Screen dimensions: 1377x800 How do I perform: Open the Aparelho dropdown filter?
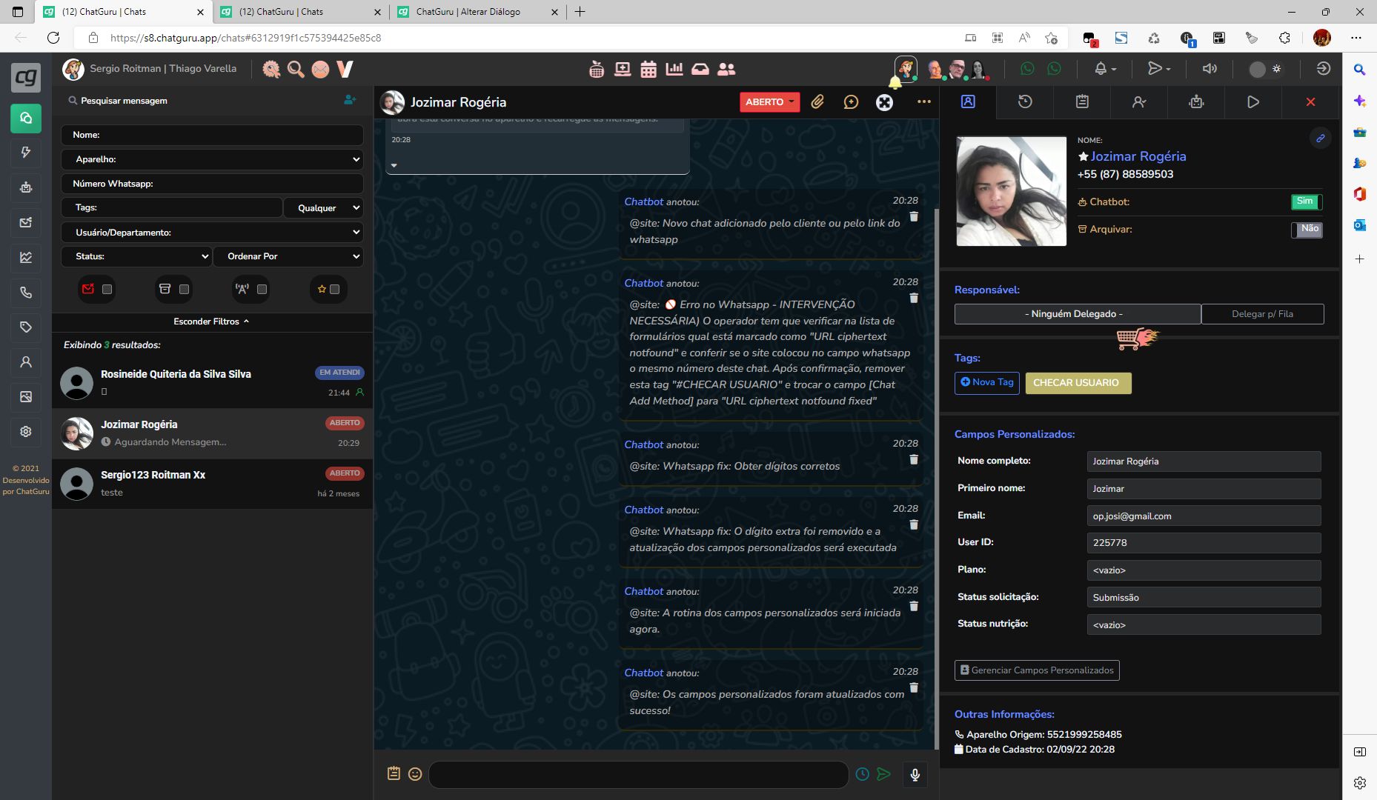coord(212,159)
